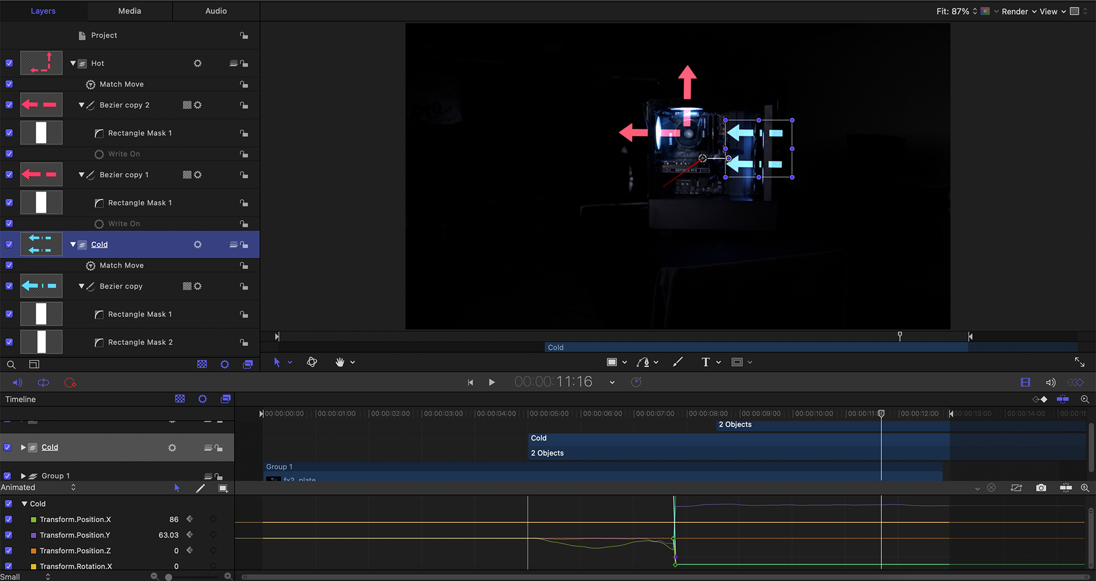1096x581 pixels.
Task: Toggle loop playback
Action: tap(43, 382)
